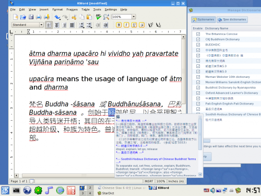Screen dimensions: 261x196
Task: Uncheck Buddhist Dictionary by Nyanaponika
Action: (x=198, y=88)
